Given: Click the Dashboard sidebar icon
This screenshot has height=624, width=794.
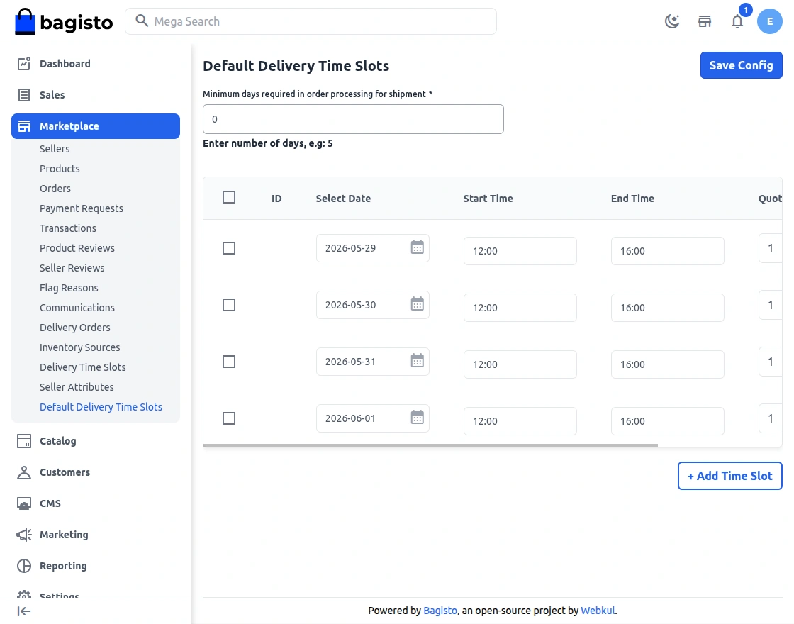Looking at the screenshot, I should coord(24,63).
